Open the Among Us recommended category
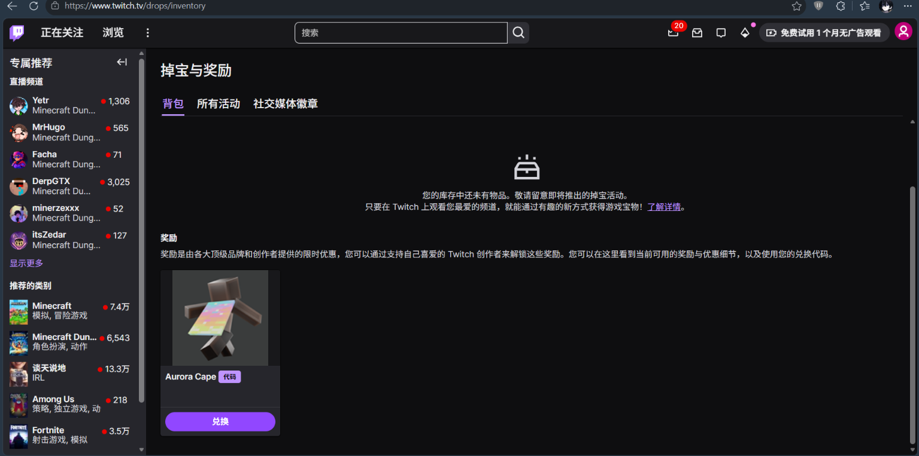919x456 pixels. pyautogui.click(x=69, y=405)
